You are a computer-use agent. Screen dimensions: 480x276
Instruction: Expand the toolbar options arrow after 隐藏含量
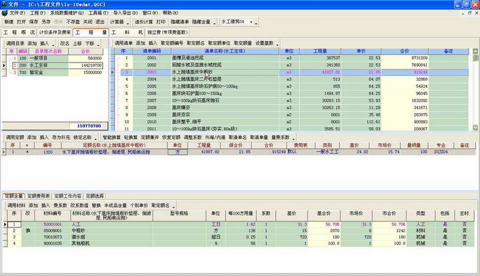coord(214,23)
